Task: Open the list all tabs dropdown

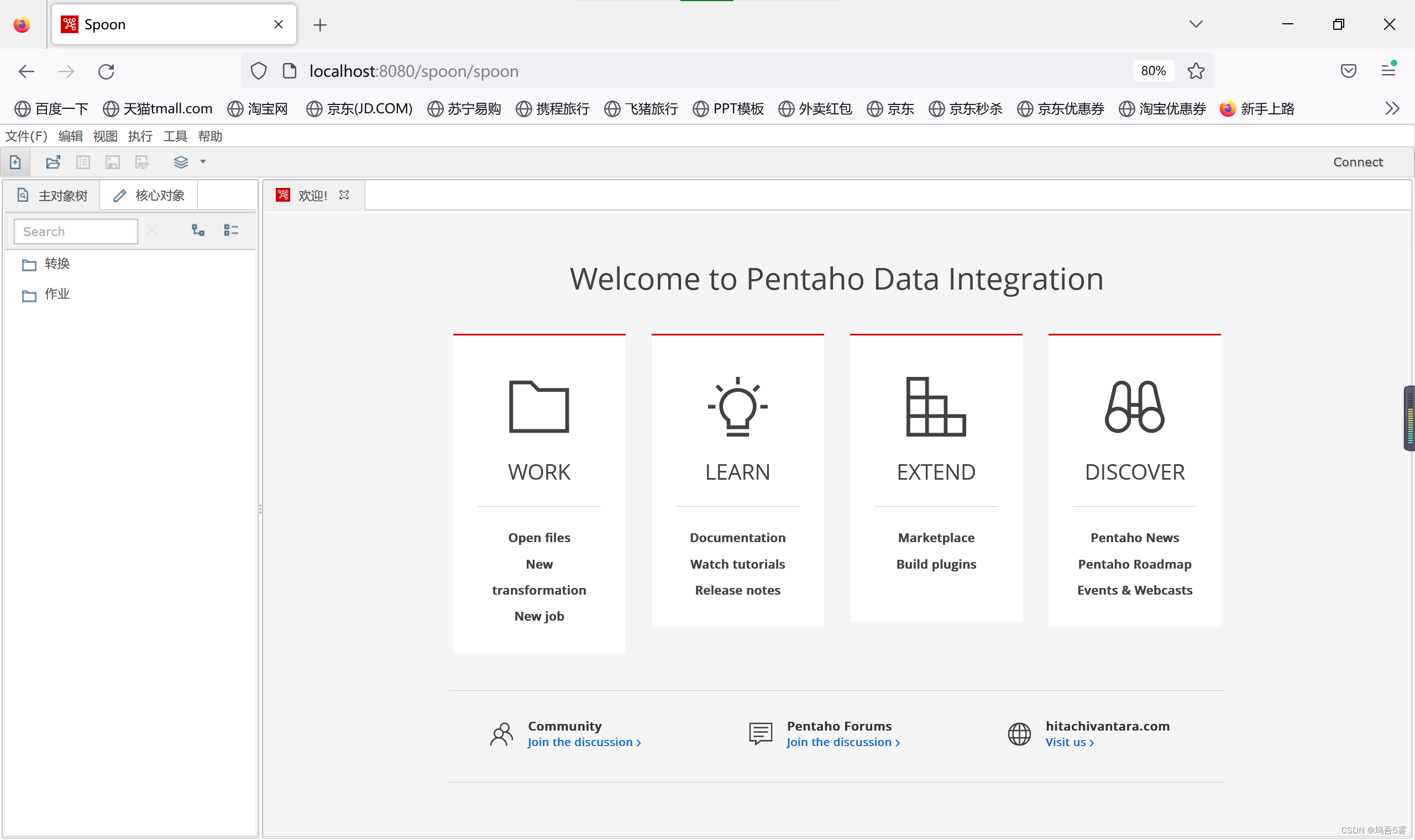Action: point(1196,24)
